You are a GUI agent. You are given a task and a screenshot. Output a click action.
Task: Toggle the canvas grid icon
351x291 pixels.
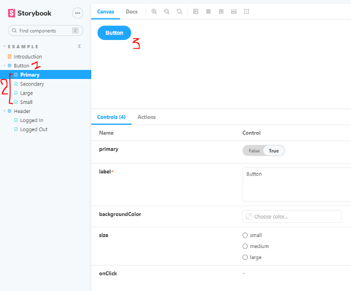coord(209,11)
